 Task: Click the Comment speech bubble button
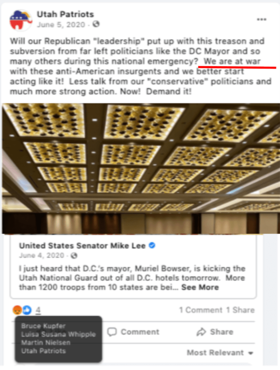[133, 332]
